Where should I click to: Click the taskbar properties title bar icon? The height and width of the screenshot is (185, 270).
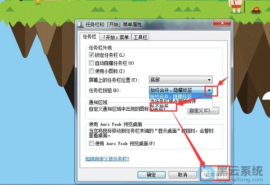(80, 24)
